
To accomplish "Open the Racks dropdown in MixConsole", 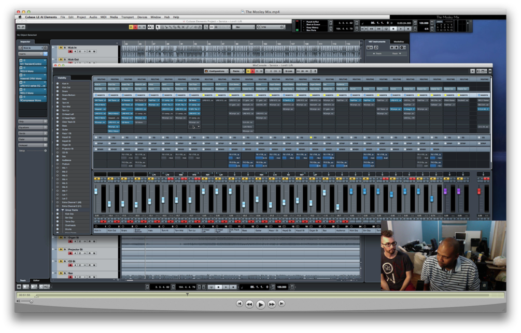I will pyautogui.click(x=237, y=71).
